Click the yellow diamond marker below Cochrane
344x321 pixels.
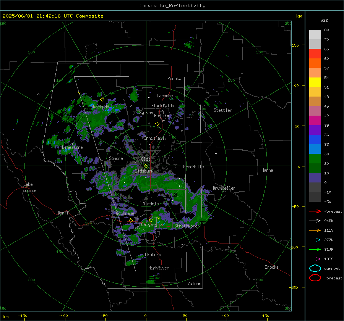click(x=131, y=221)
